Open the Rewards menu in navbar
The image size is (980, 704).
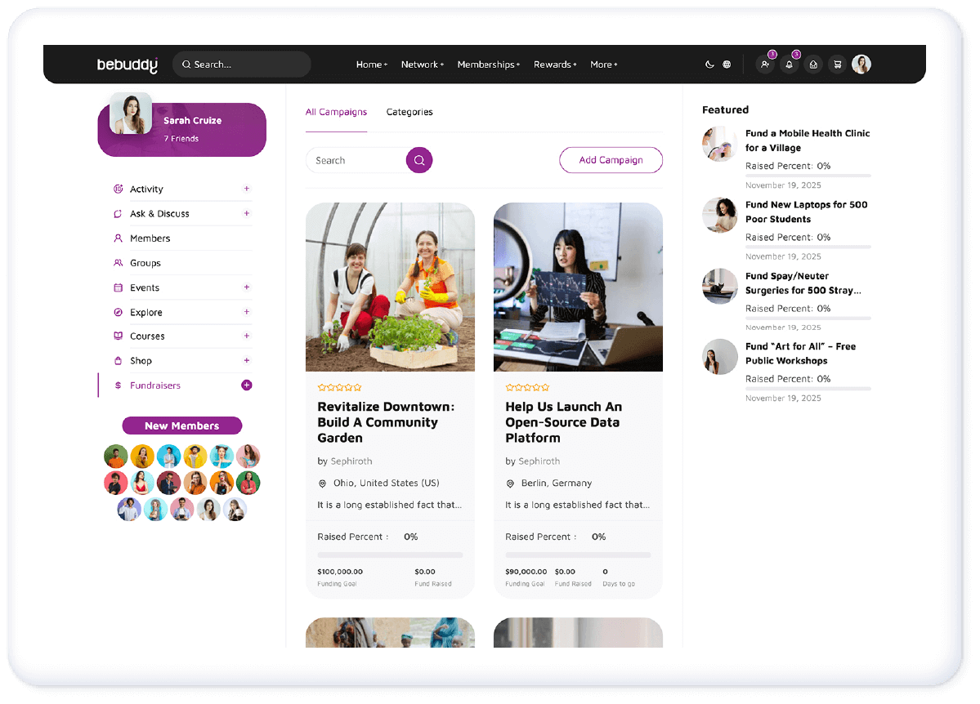[555, 65]
